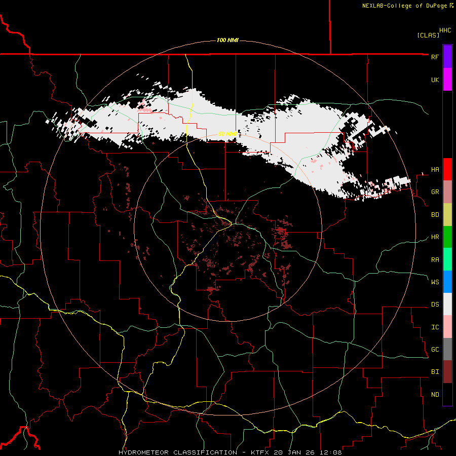Click the IC legend label

[435, 327]
